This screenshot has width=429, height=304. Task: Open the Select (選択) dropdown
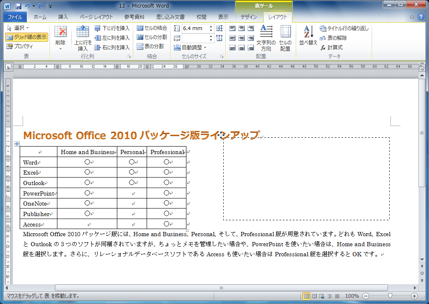tap(18, 28)
